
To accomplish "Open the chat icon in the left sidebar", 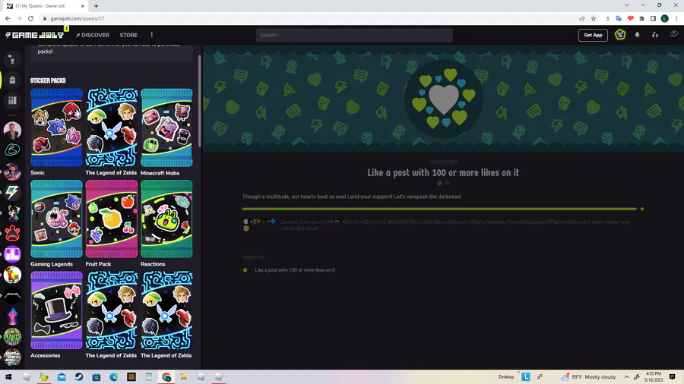I will [12, 59].
